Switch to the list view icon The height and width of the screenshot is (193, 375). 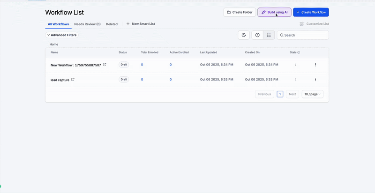[269, 35]
